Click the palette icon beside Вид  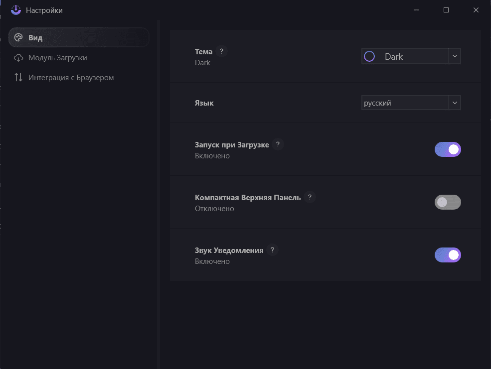tap(18, 38)
